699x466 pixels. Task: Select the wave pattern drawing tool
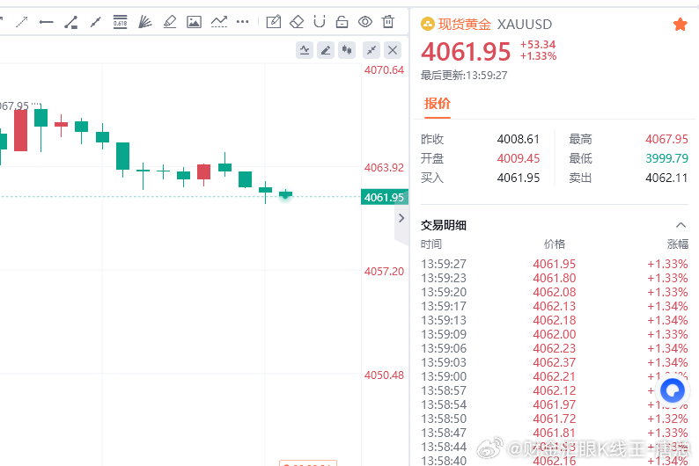[219, 21]
